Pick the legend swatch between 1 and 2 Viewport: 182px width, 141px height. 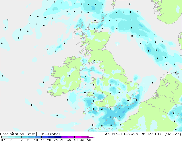coord(18,137)
